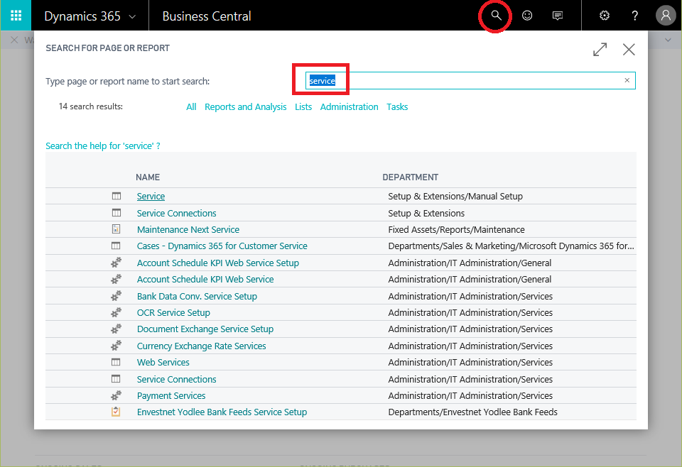Open Service Connections under Setup & Extensions
The image size is (682, 467).
[x=177, y=214]
